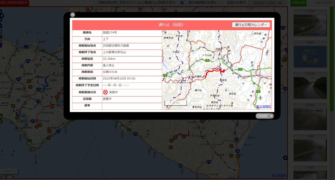This screenshot has width=335, height=180.
Task: Click the round X icon at popup corner
Action: coord(73,15)
